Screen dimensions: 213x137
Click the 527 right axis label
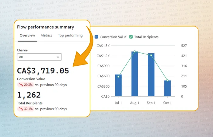click(184, 46)
